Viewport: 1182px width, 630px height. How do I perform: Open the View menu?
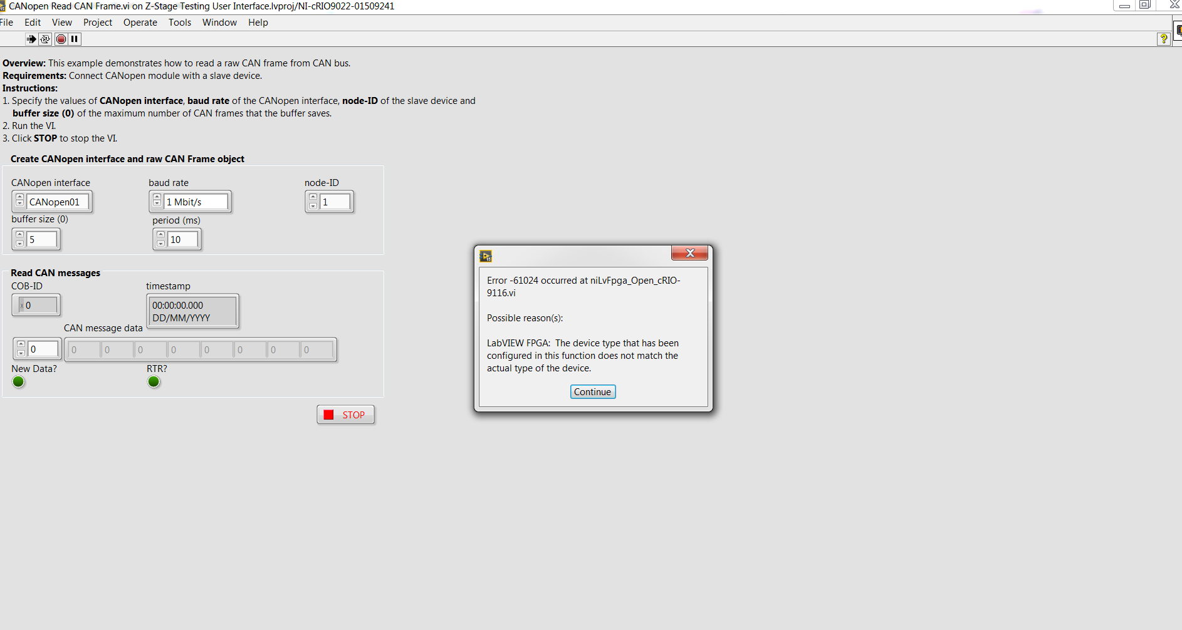pos(62,23)
